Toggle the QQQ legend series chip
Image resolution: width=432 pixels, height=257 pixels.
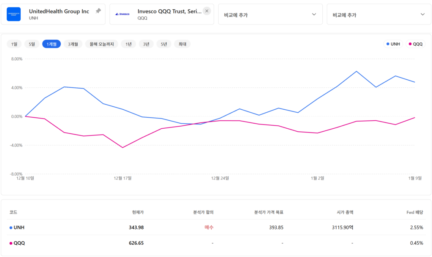[x=415, y=44]
